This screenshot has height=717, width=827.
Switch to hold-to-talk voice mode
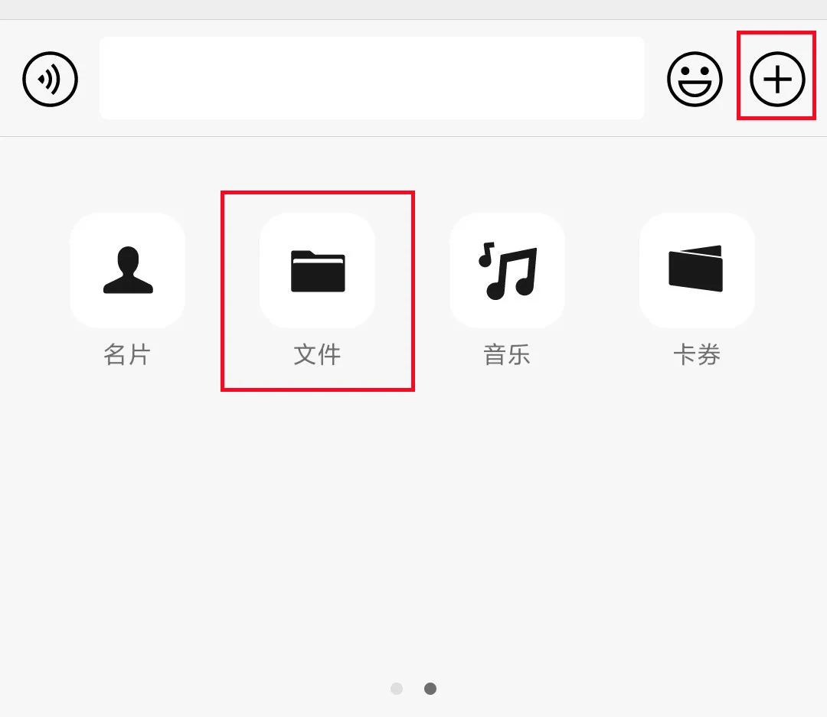tap(50, 79)
